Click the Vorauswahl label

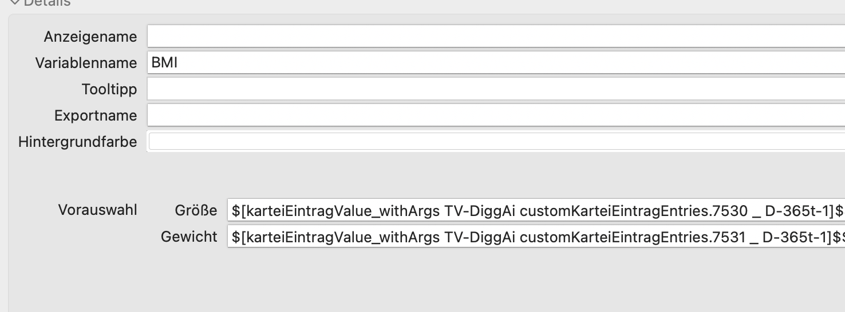(97, 210)
